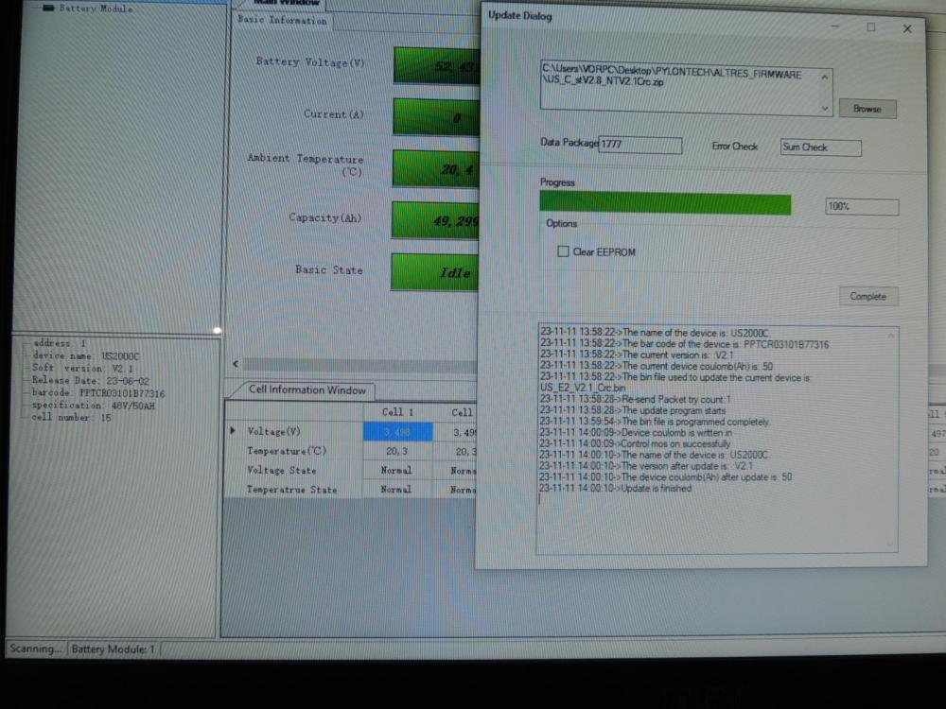
Task: Click Cell 1 temperature value 20.3
Action: (397, 451)
